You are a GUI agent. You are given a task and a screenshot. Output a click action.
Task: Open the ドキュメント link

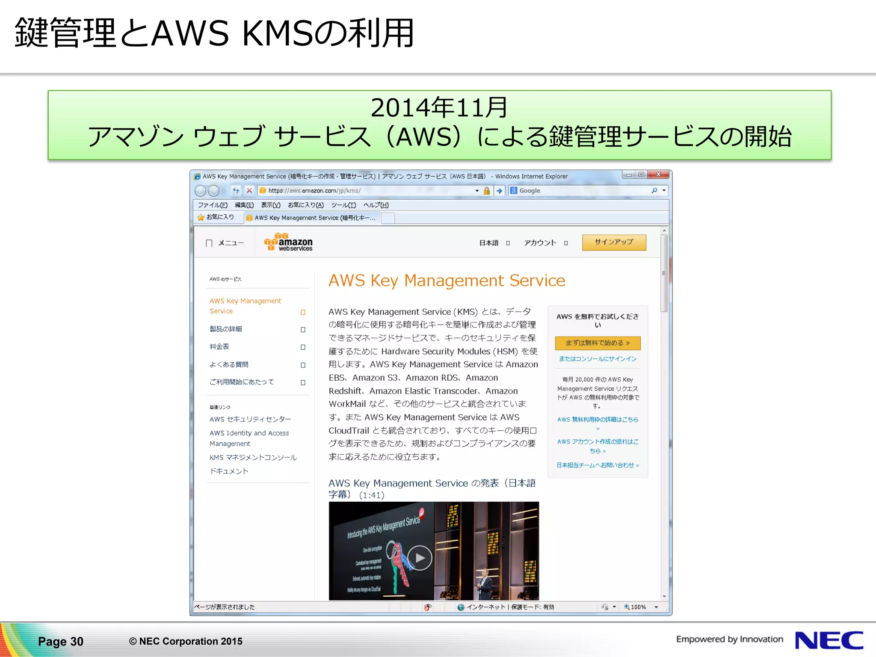(229, 471)
